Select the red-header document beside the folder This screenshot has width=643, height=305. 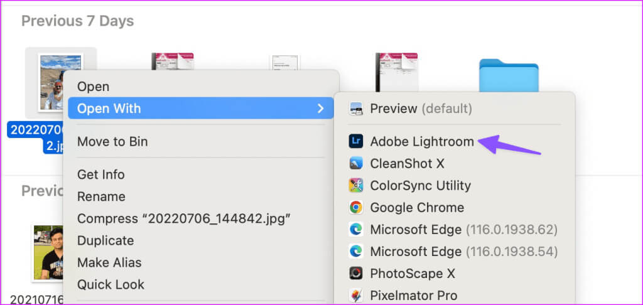tap(397, 72)
